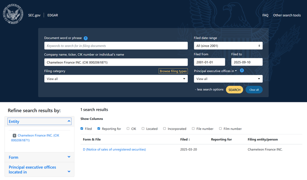Image resolution: width=307 pixels, height=180 pixels.
Task: Click the entity count badge for Chameleon Finance
Action: tap(14, 136)
